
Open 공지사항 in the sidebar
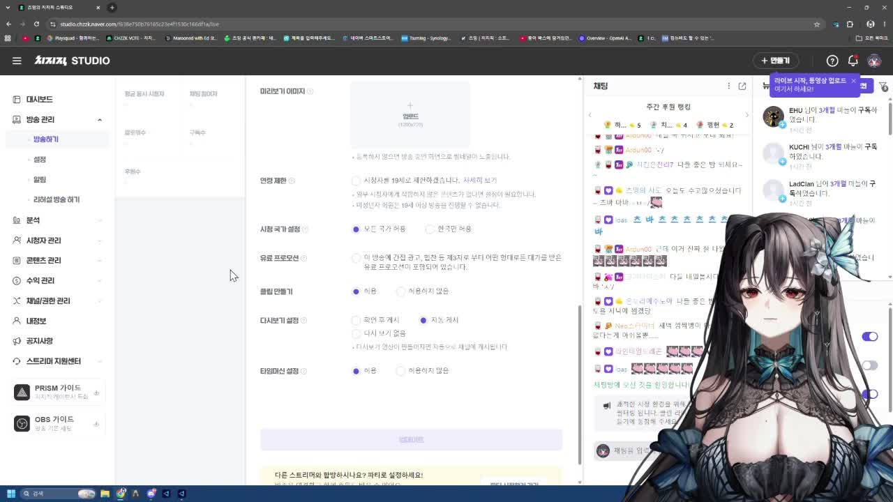(39, 341)
